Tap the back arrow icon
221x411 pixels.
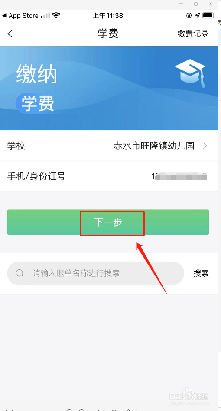10,33
